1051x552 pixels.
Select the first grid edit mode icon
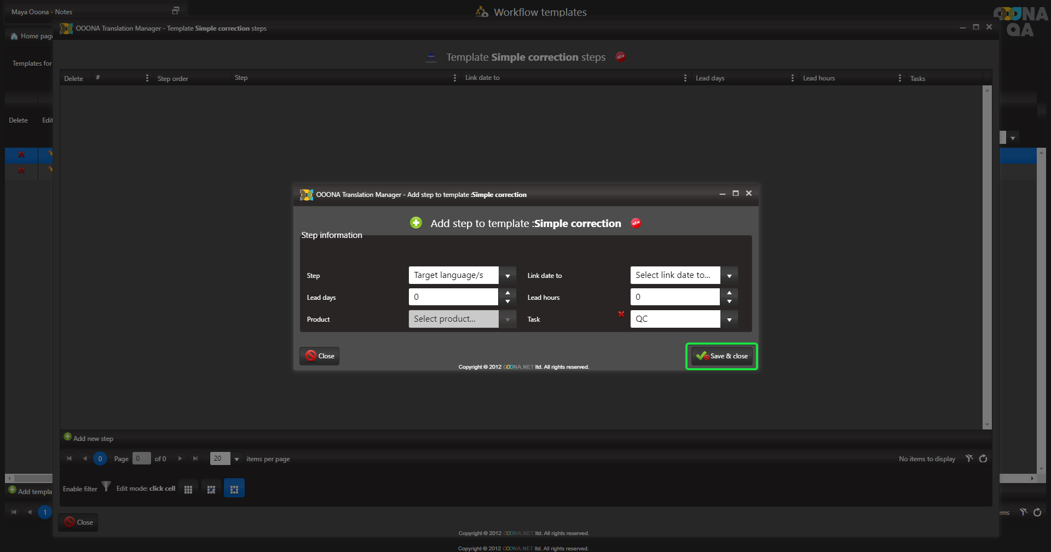click(188, 489)
